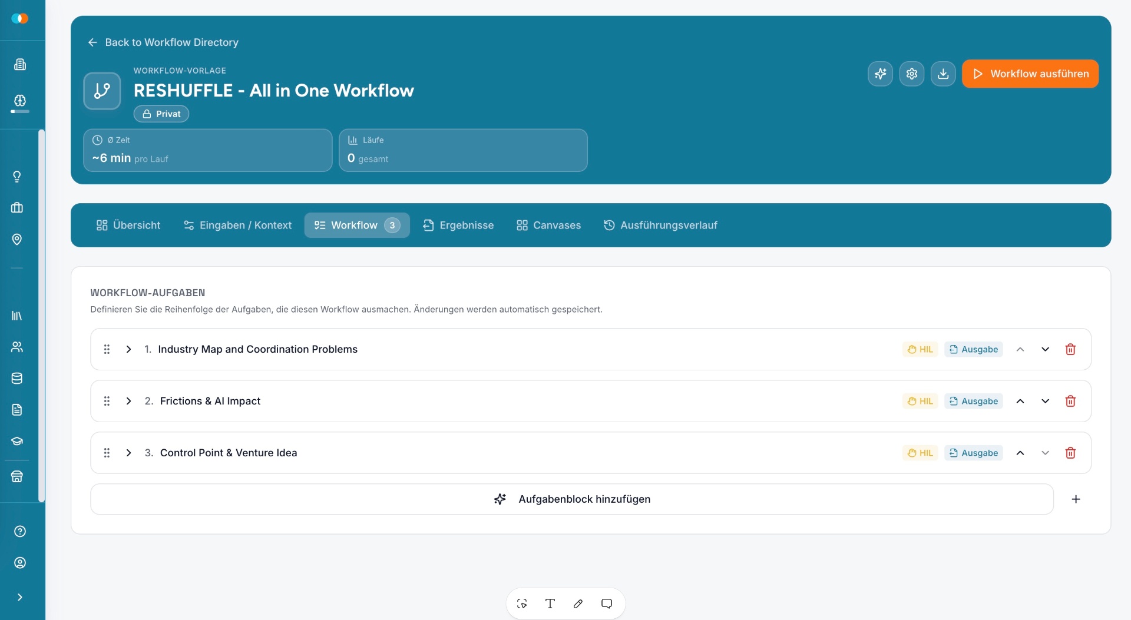Switch to the Ergebnisse tab
This screenshot has width=1131, height=620.
pyautogui.click(x=458, y=225)
